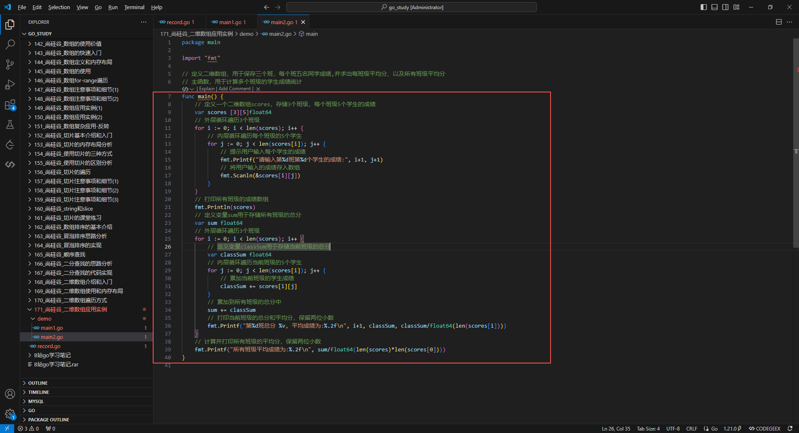The image size is (799, 433).
Task: Go forward in navigation history
Action: (x=278, y=7)
